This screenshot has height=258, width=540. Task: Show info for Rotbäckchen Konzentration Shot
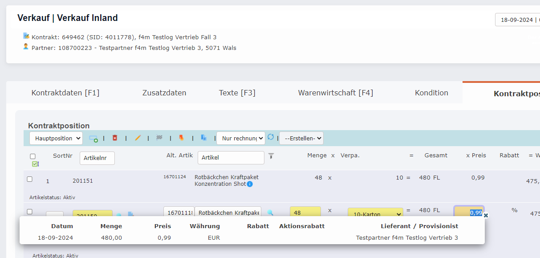249,184
